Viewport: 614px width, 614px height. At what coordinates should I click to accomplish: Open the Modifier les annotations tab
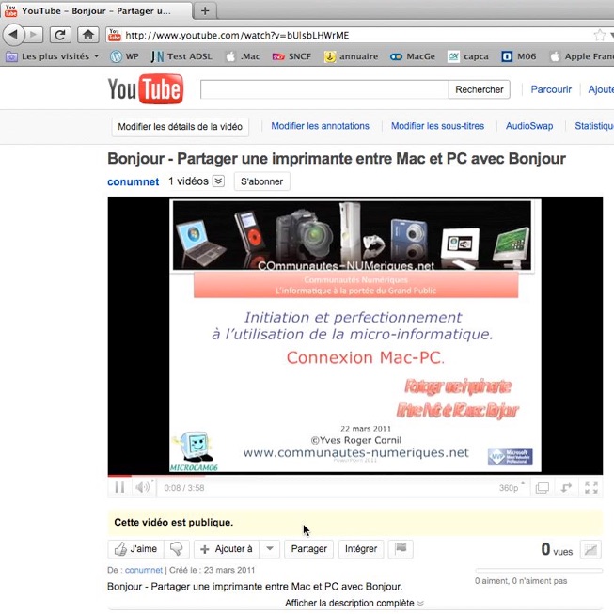point(320,126)
